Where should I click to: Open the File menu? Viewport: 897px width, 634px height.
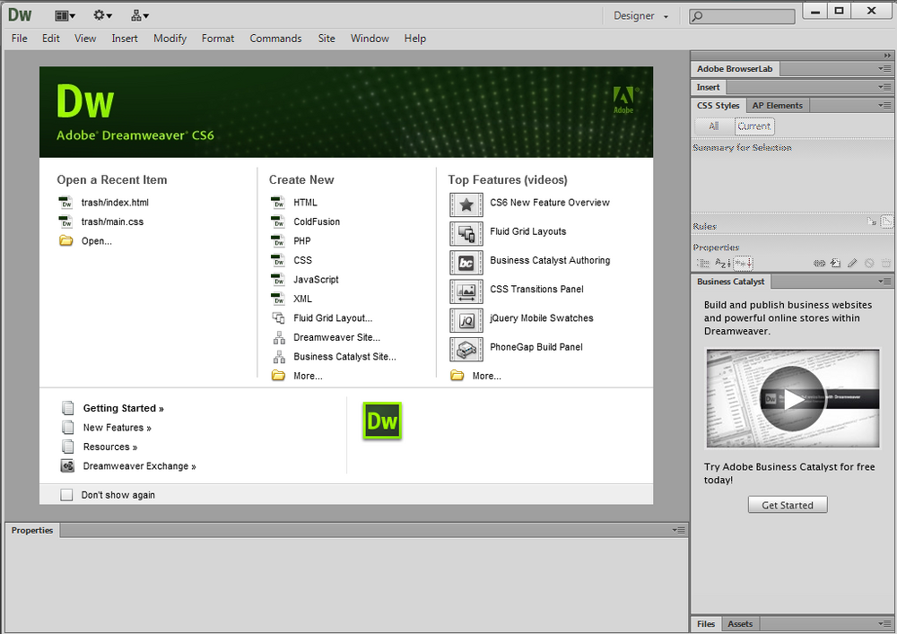tap(20, 39)
